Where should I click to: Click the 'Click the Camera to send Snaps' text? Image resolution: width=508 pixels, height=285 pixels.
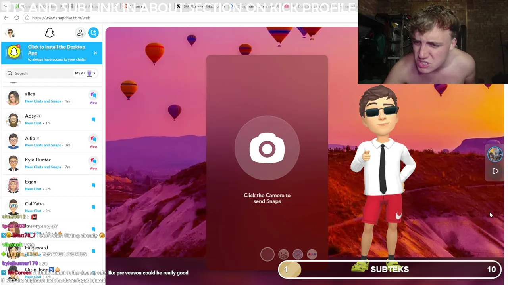pos(267,198)
